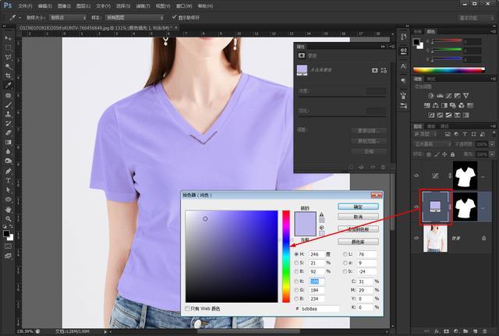Add a Vibrance adjustment (triangle icon)

point(466,95)
